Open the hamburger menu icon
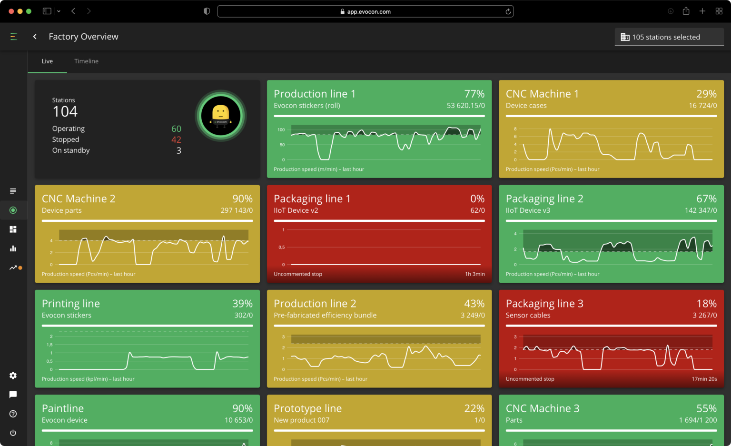Viewport: 731px width, 446px height. click(13, 37)
